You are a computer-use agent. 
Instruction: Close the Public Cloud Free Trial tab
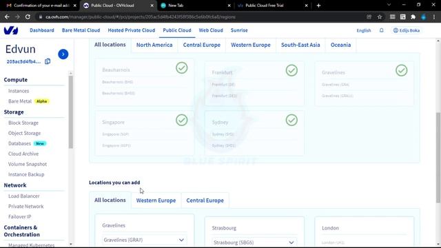point(307,6)
